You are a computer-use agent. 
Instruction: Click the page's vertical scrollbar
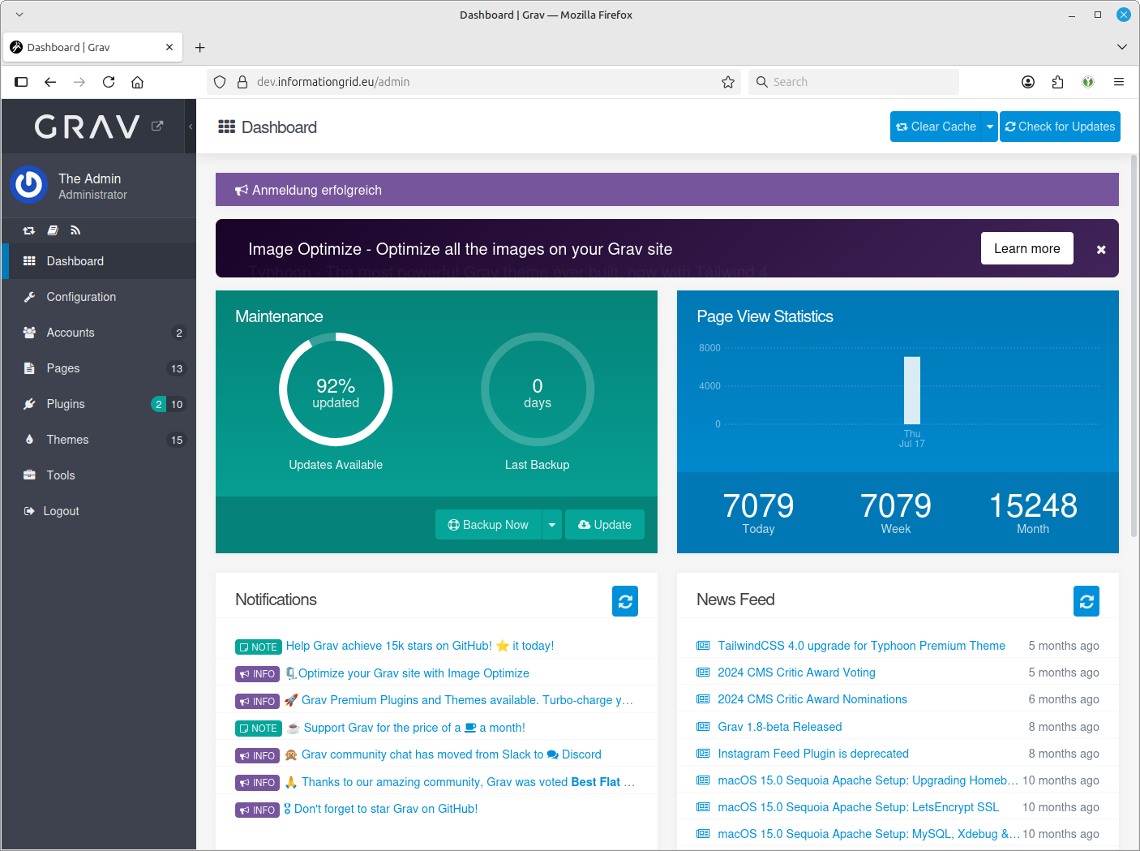click(1134, 349)
